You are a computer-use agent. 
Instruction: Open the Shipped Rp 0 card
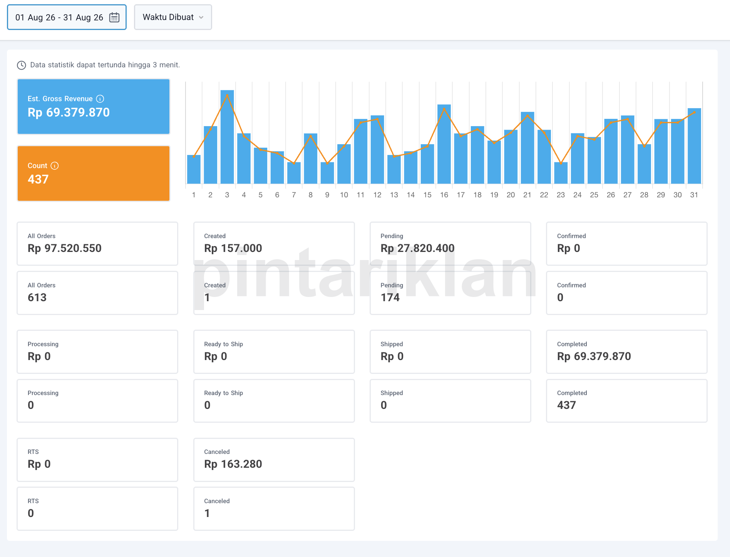click(x=450, y=352)
